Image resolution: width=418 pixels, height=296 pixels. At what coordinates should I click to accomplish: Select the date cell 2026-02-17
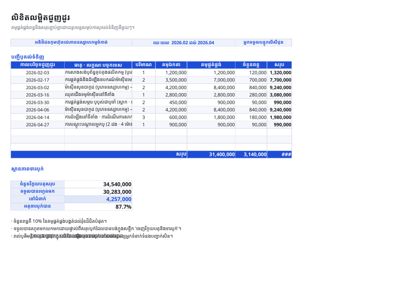coord(37,80)
